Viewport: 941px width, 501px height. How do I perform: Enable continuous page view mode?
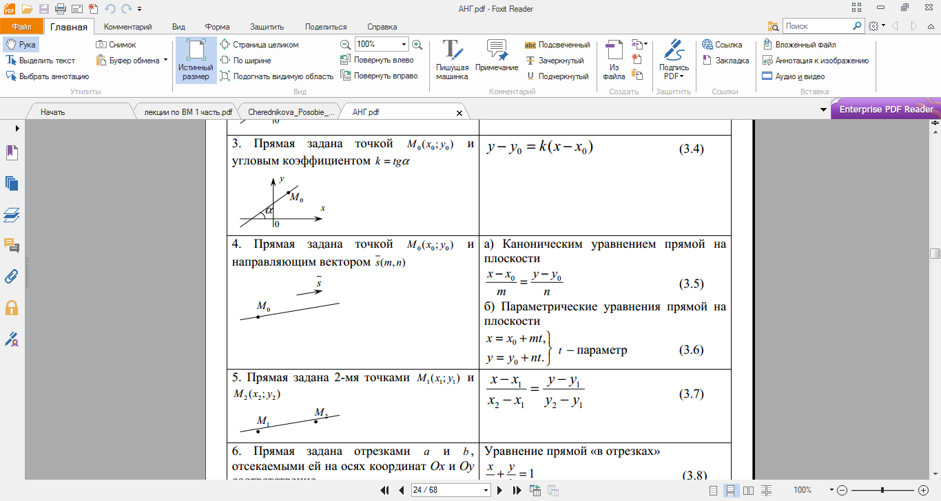tap(732, 490)
